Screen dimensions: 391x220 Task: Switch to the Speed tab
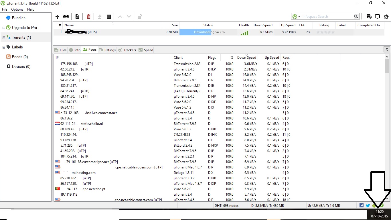[146, 50]
